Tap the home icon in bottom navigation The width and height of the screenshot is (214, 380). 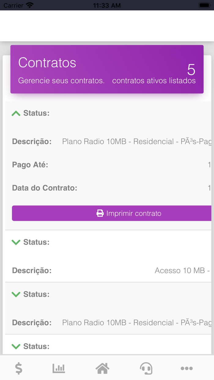102,368
